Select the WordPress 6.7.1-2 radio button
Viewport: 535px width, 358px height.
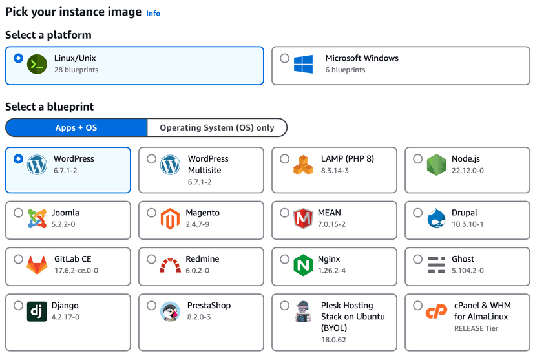pyautogui.click(x=19, y=159)
